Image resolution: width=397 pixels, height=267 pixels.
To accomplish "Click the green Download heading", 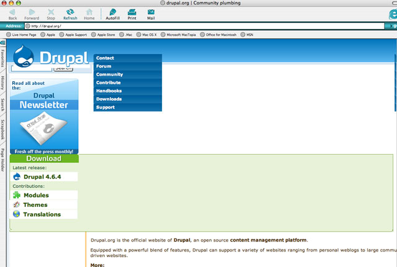I will [44, 159].
